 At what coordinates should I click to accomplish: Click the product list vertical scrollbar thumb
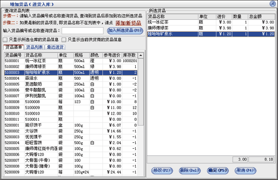coord(140,92)
